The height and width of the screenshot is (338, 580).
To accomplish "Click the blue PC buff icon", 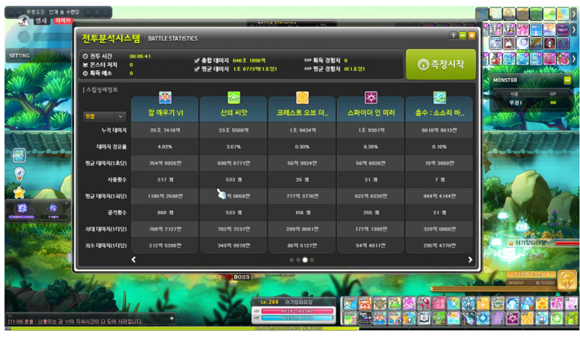I will tap(536, 30).
